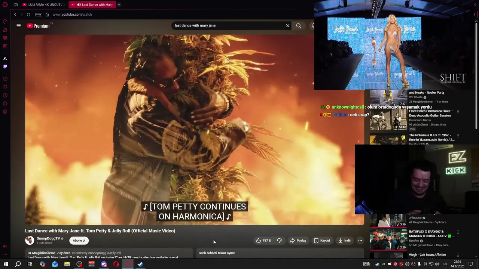
Task: Run search with the magnifier button
Action: tap(299, 25)
